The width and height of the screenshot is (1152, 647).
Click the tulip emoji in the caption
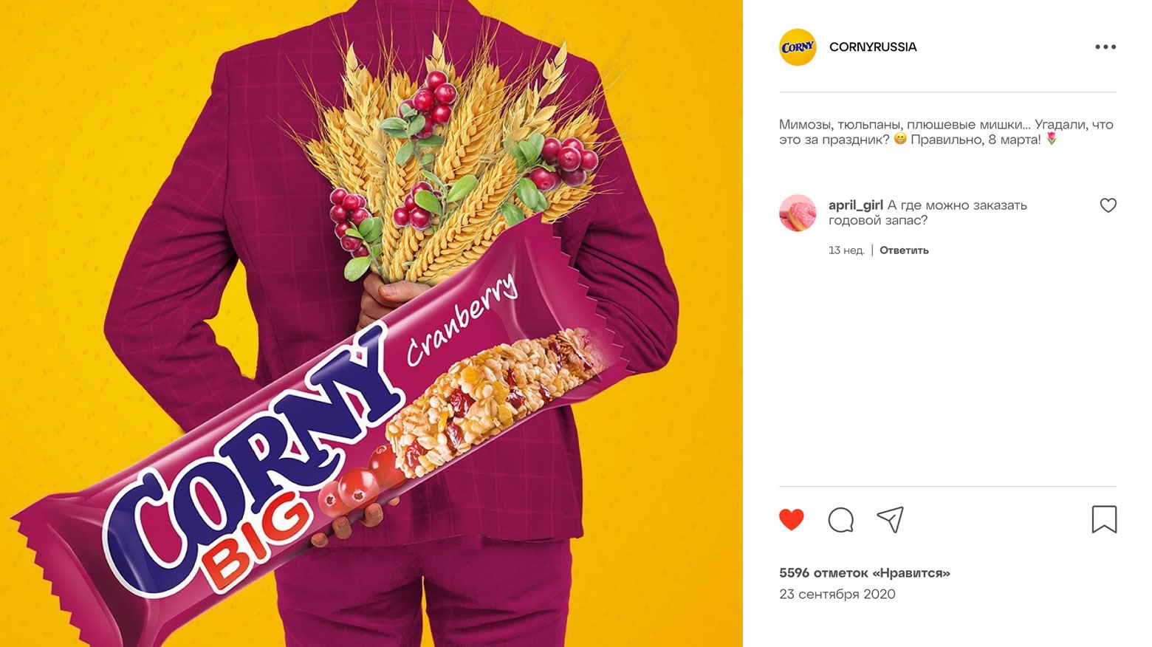click(1052, 139)
